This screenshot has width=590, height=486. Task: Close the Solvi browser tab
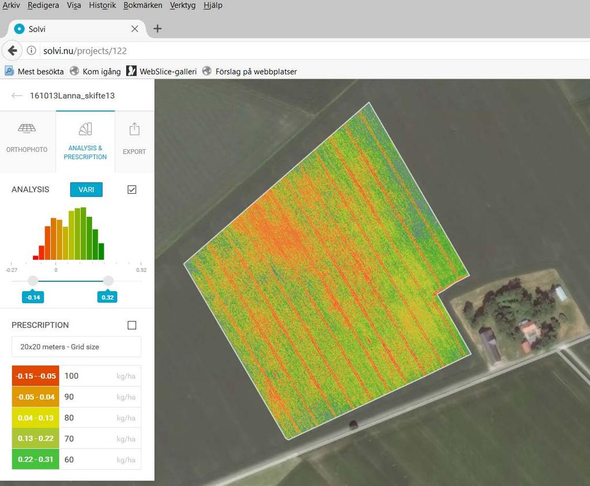click(135, 29)
